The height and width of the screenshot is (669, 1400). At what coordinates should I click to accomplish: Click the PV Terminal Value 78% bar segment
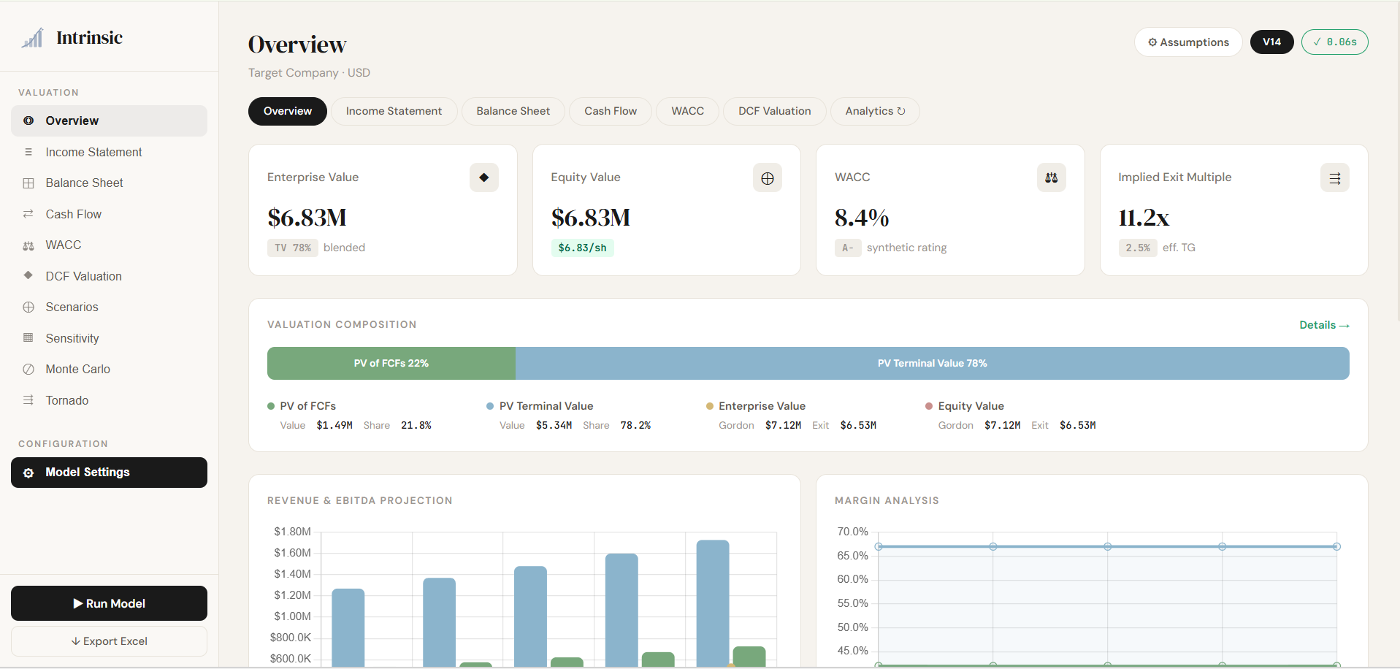pos(933,363)
